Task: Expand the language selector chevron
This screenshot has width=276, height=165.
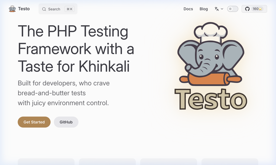Action: pyautogui.click(x=222, y=9)
